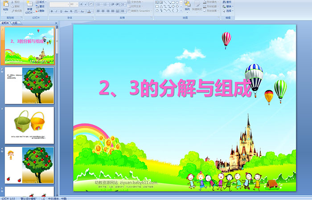The image size is (312, 200).
Task: Open the Change Case (Aa) dropdown
Action: click(82, 11)
